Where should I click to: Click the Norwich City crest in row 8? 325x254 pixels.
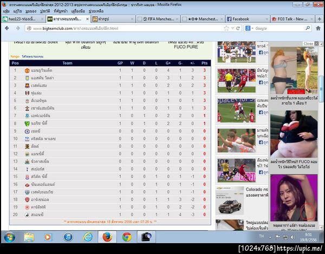27,123
